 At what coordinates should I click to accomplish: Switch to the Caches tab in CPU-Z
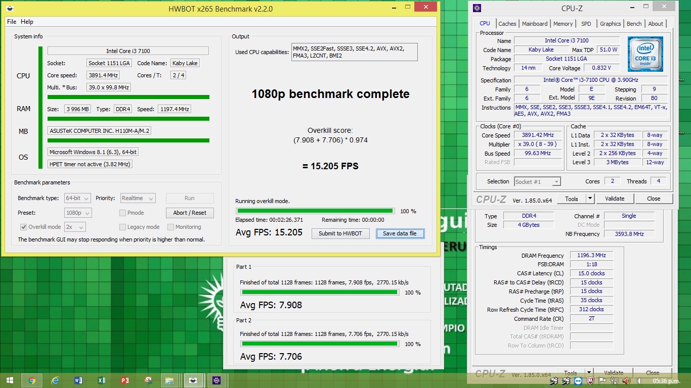(507, 24)
